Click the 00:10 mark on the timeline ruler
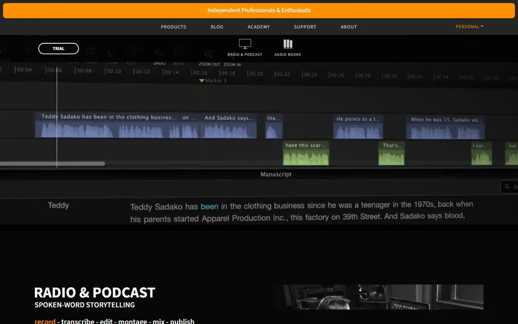The image size is (518, 324). [x=113, y=71]
